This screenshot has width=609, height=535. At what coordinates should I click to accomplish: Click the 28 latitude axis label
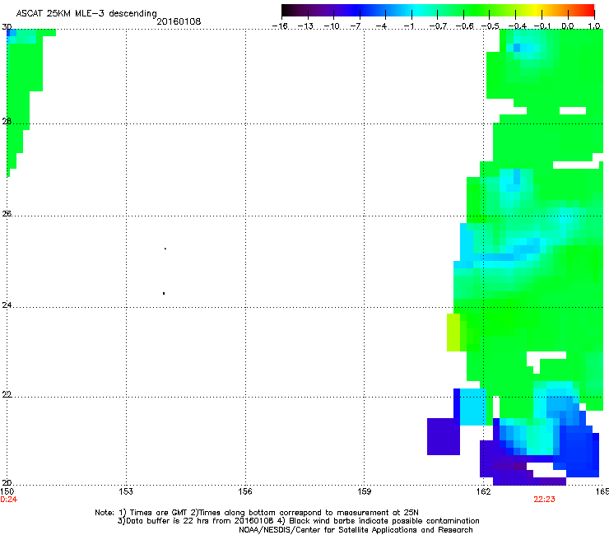pos(7,122)
